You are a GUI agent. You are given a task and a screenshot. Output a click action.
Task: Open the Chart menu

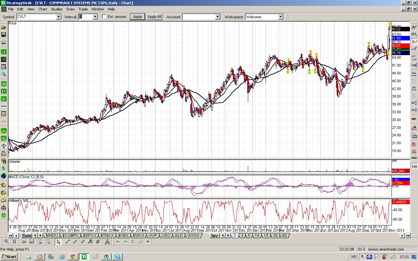tap(43, 9)
